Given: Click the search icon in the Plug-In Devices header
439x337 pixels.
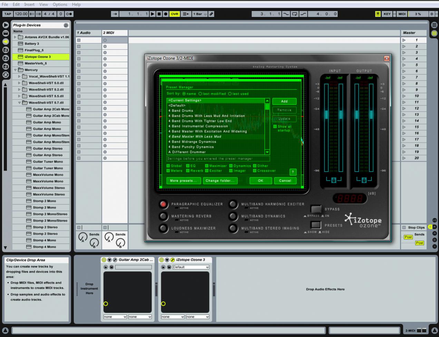Looking at the screenshot, I should coord(66,25).
